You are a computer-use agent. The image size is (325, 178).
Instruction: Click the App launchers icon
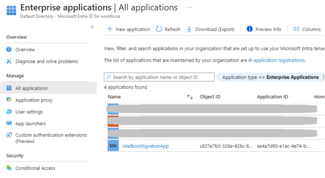click(x=9, y=123)
